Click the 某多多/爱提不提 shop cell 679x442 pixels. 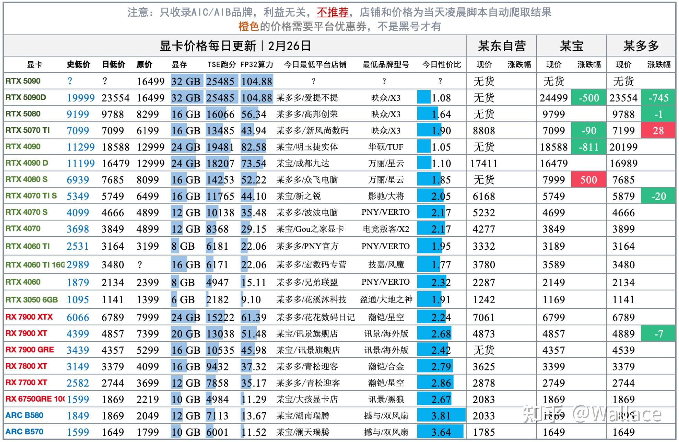(307, 98)
